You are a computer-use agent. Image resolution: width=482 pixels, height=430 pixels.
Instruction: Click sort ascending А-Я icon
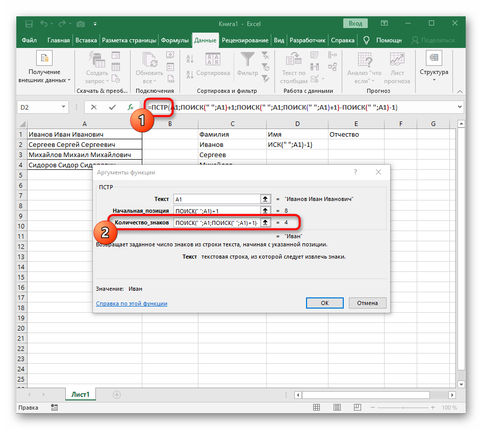[x=190, y=59]
